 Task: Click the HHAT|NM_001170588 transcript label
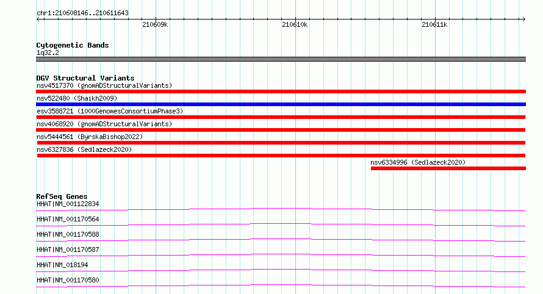coord(68,234)
